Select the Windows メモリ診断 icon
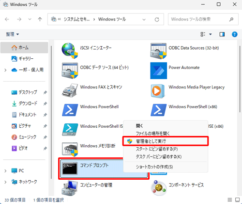 coord(70,149)
